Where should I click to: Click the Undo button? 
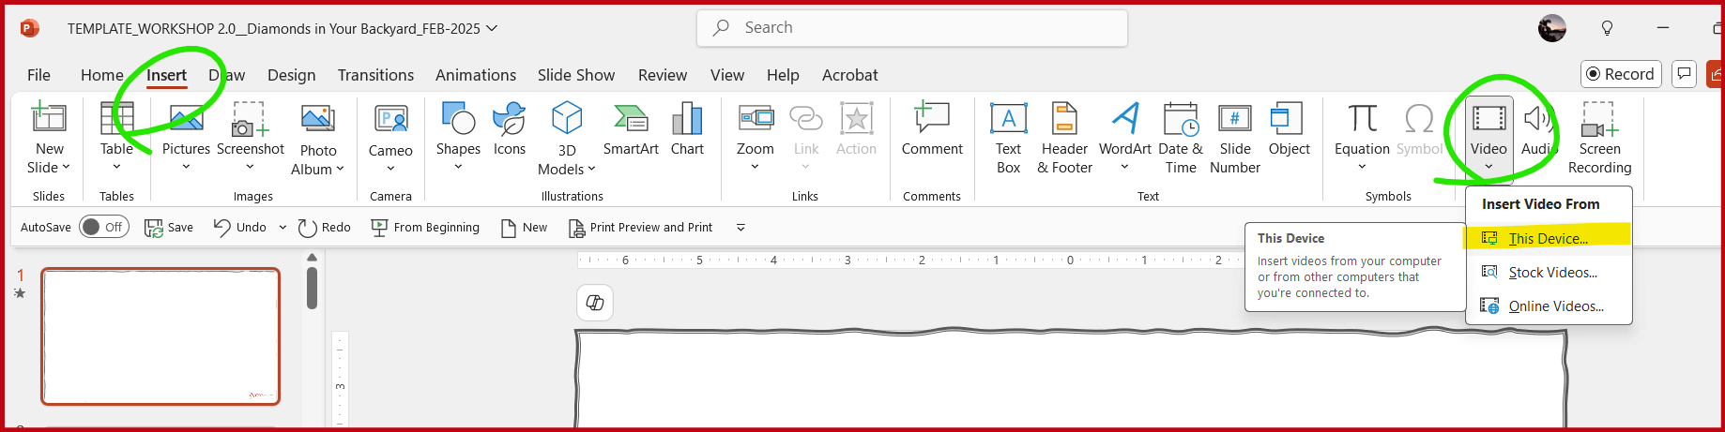coord(240,227)
